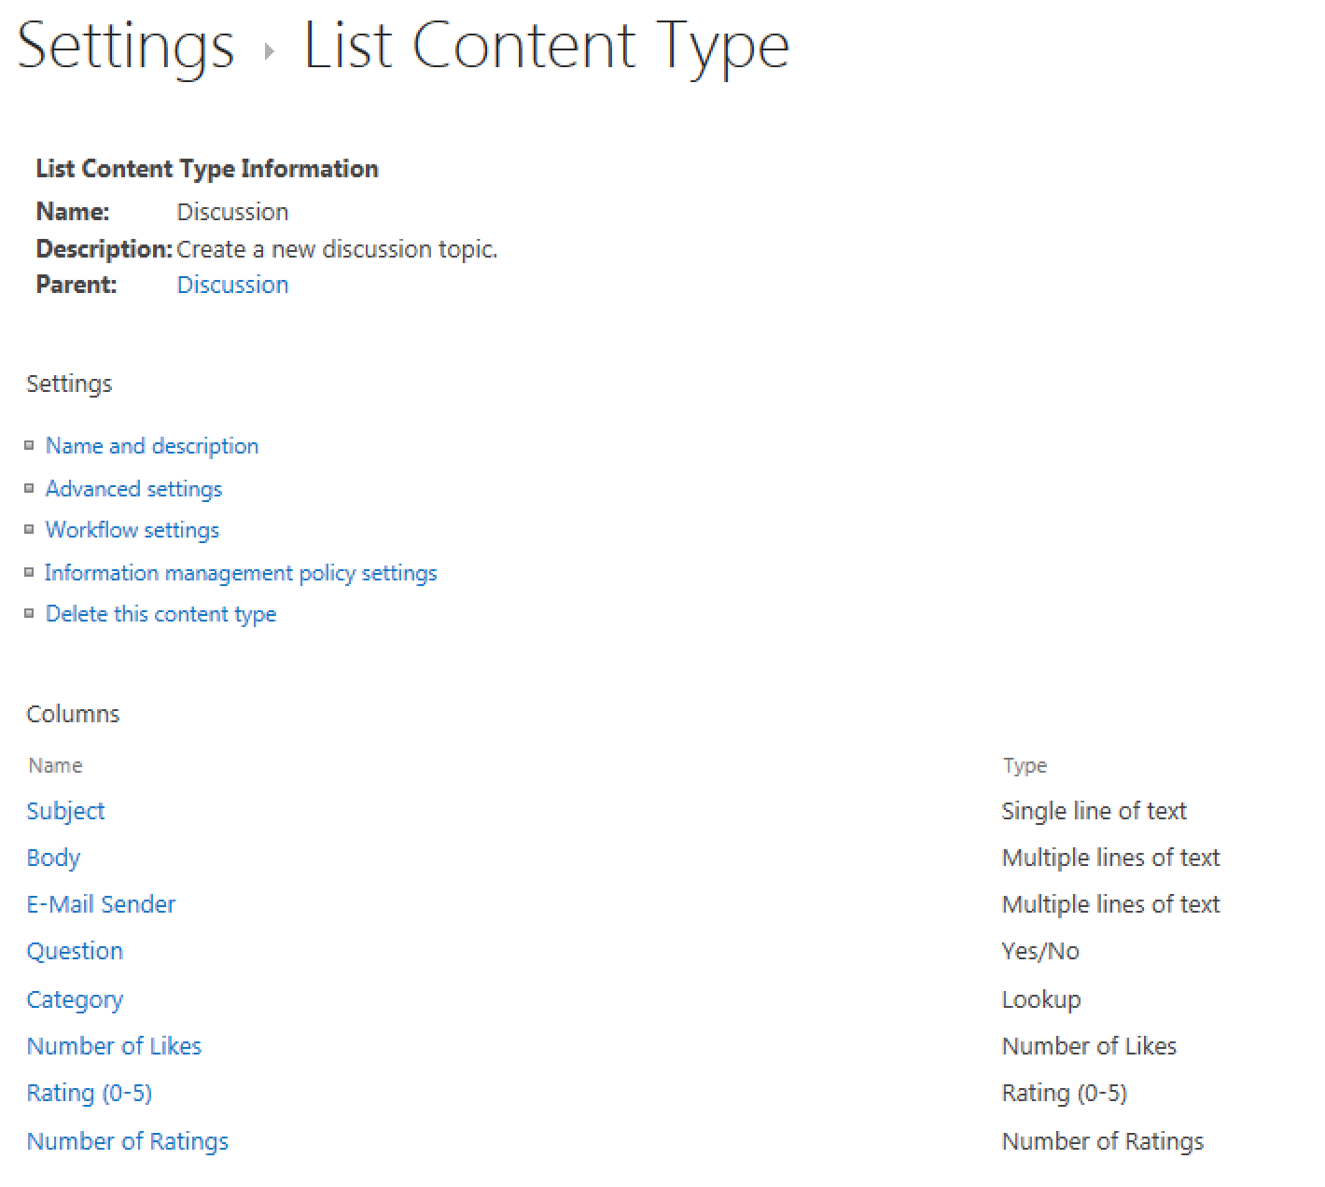Click the bullet icon beside Workflow settings

[29, 529]
